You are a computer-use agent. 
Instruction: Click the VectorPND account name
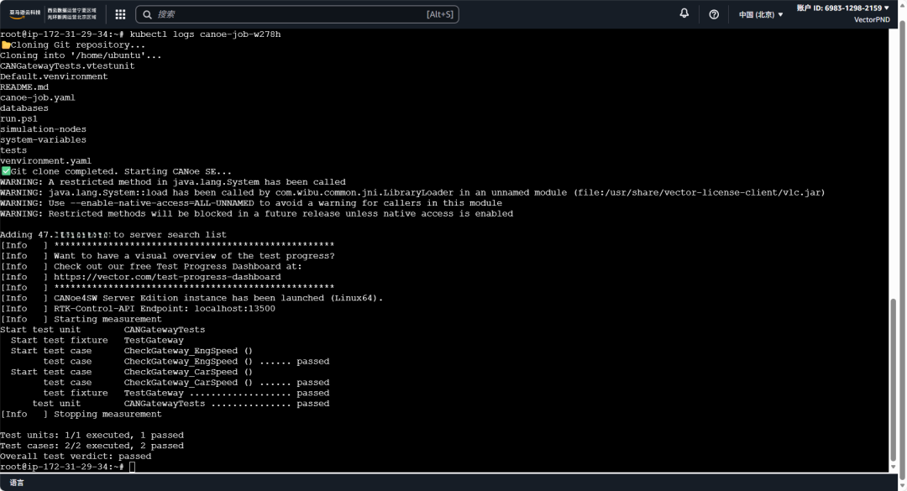click(872, 19)
